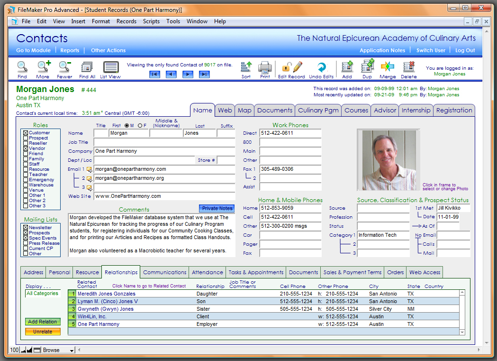This screenshot has height=361, width=497.
Task: Click zoom out mountain icon in status bar
Action: (23, 350)
